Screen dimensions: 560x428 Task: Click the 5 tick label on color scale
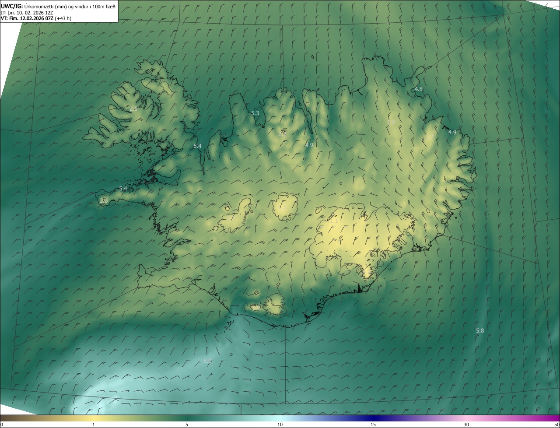point(187,424)
